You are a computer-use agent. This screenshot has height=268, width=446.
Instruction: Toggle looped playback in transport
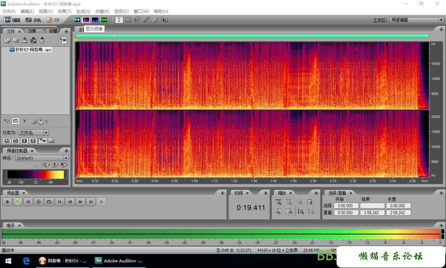tap(49, 202)
